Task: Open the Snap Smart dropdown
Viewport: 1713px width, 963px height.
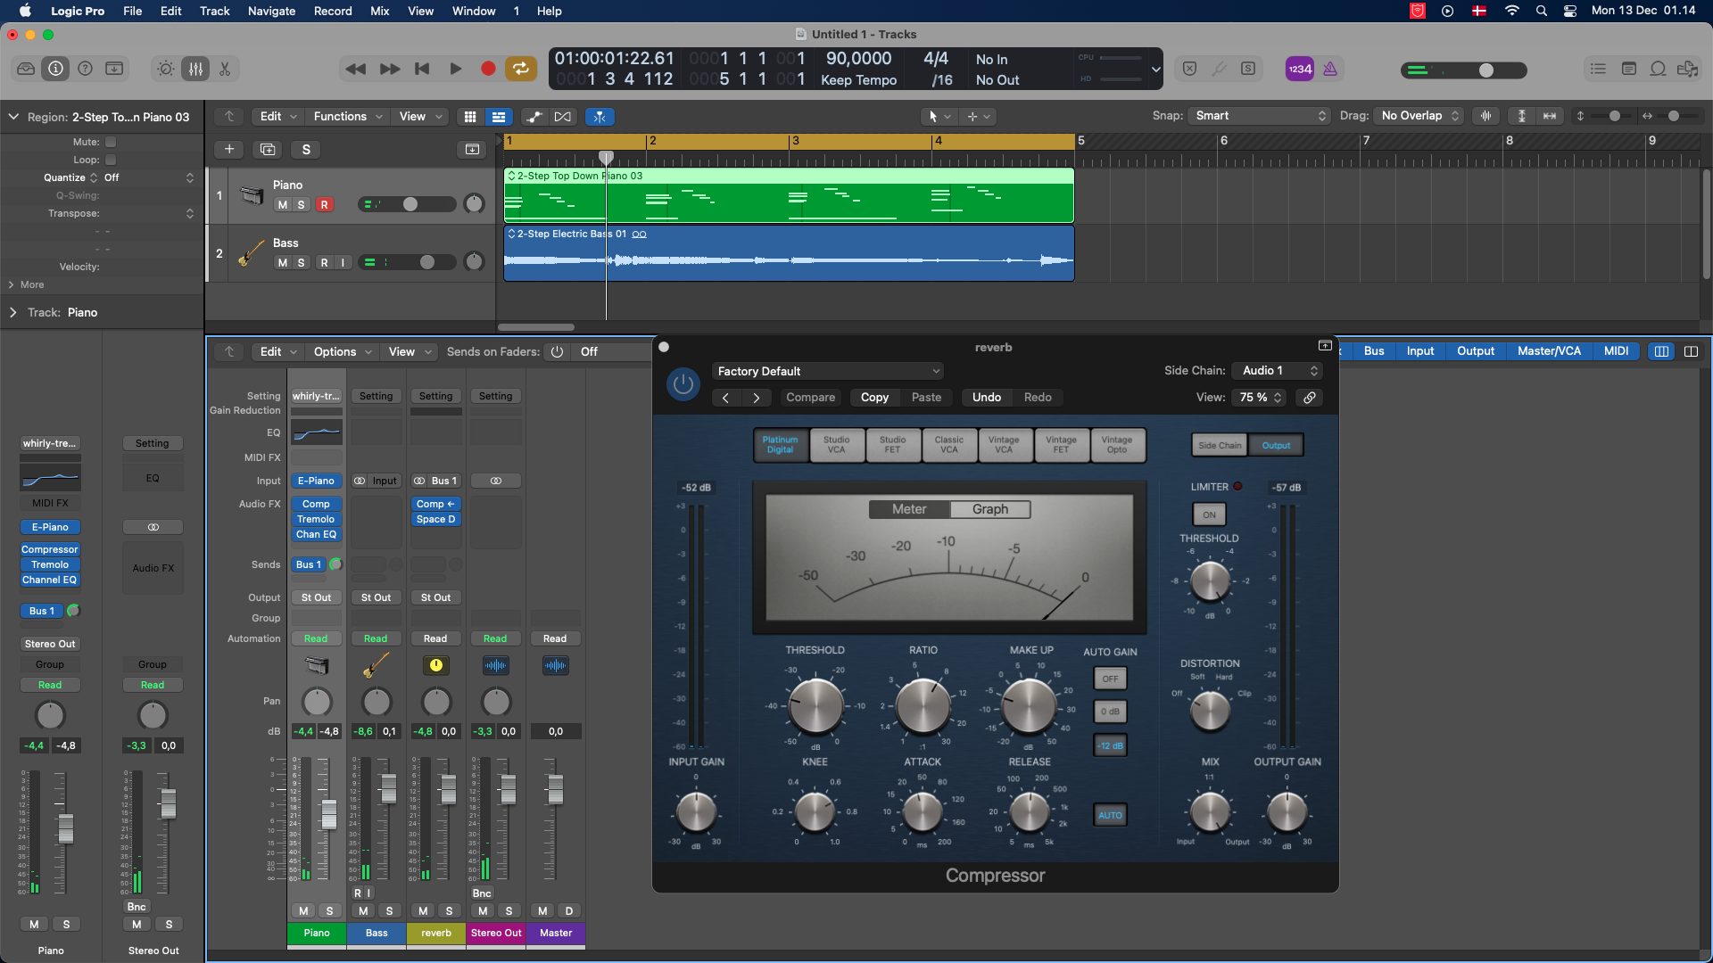Action: 1260,116
